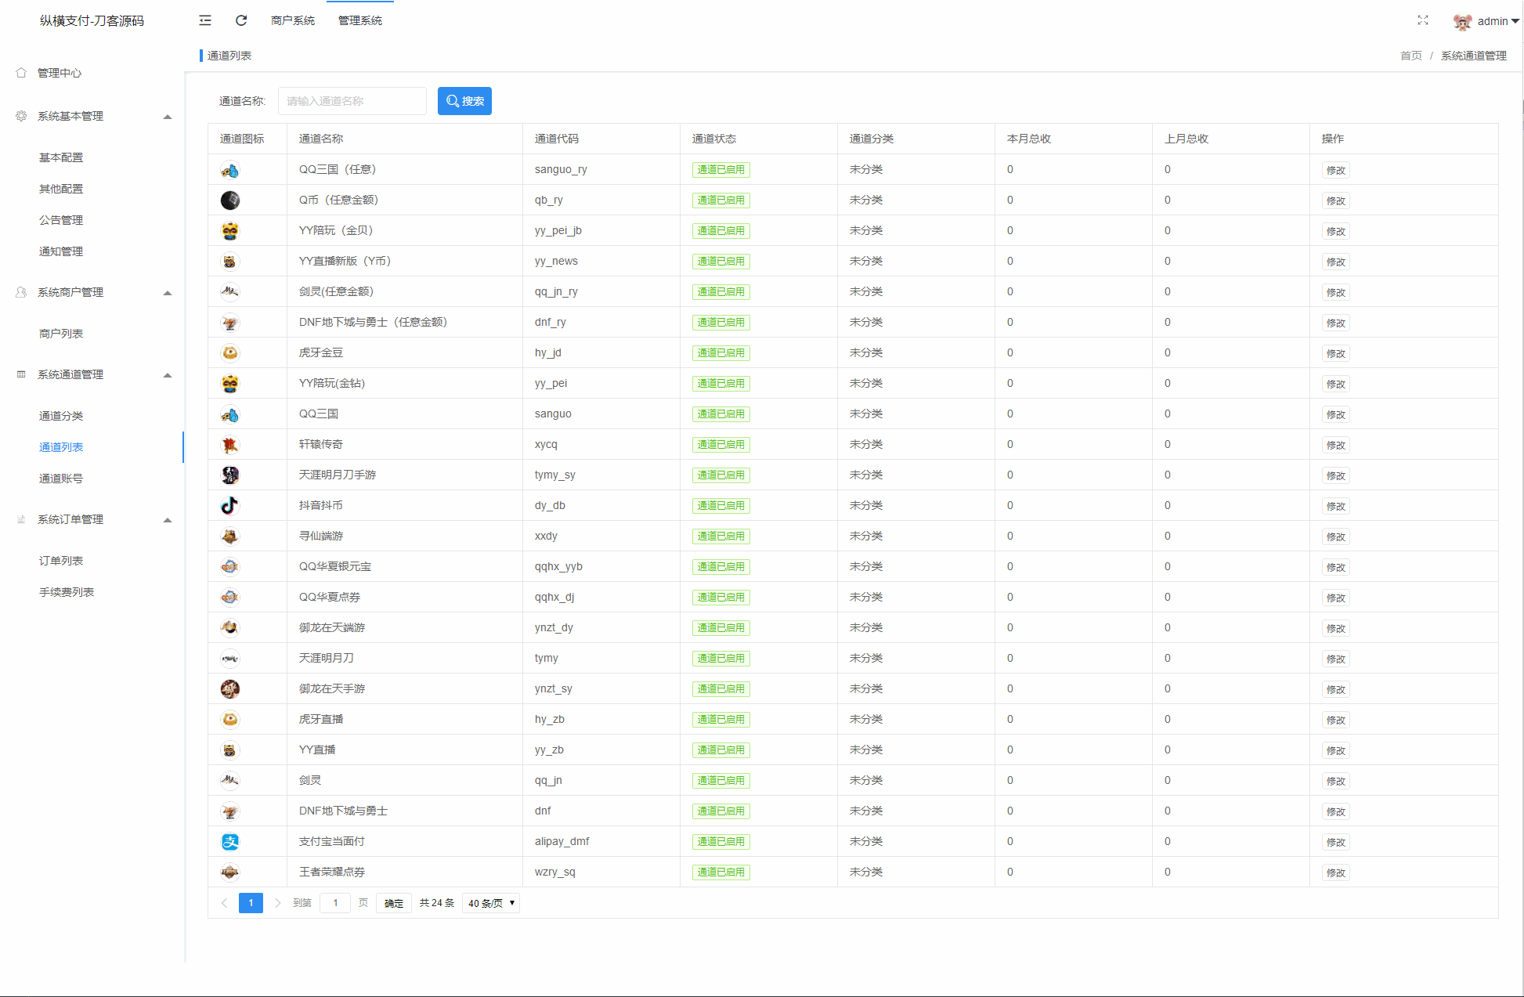
Task: Collapse the 系统基本管理 sidebar section
Action: coord(168,117)
